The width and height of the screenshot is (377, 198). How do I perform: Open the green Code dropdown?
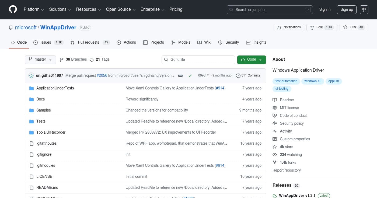point(251,60)
